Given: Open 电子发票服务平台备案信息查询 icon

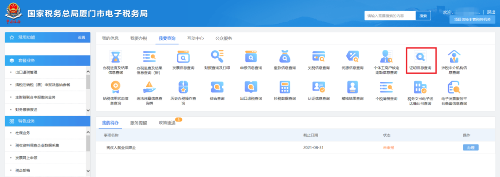Looking at the screenshot, I should [454, 87].
